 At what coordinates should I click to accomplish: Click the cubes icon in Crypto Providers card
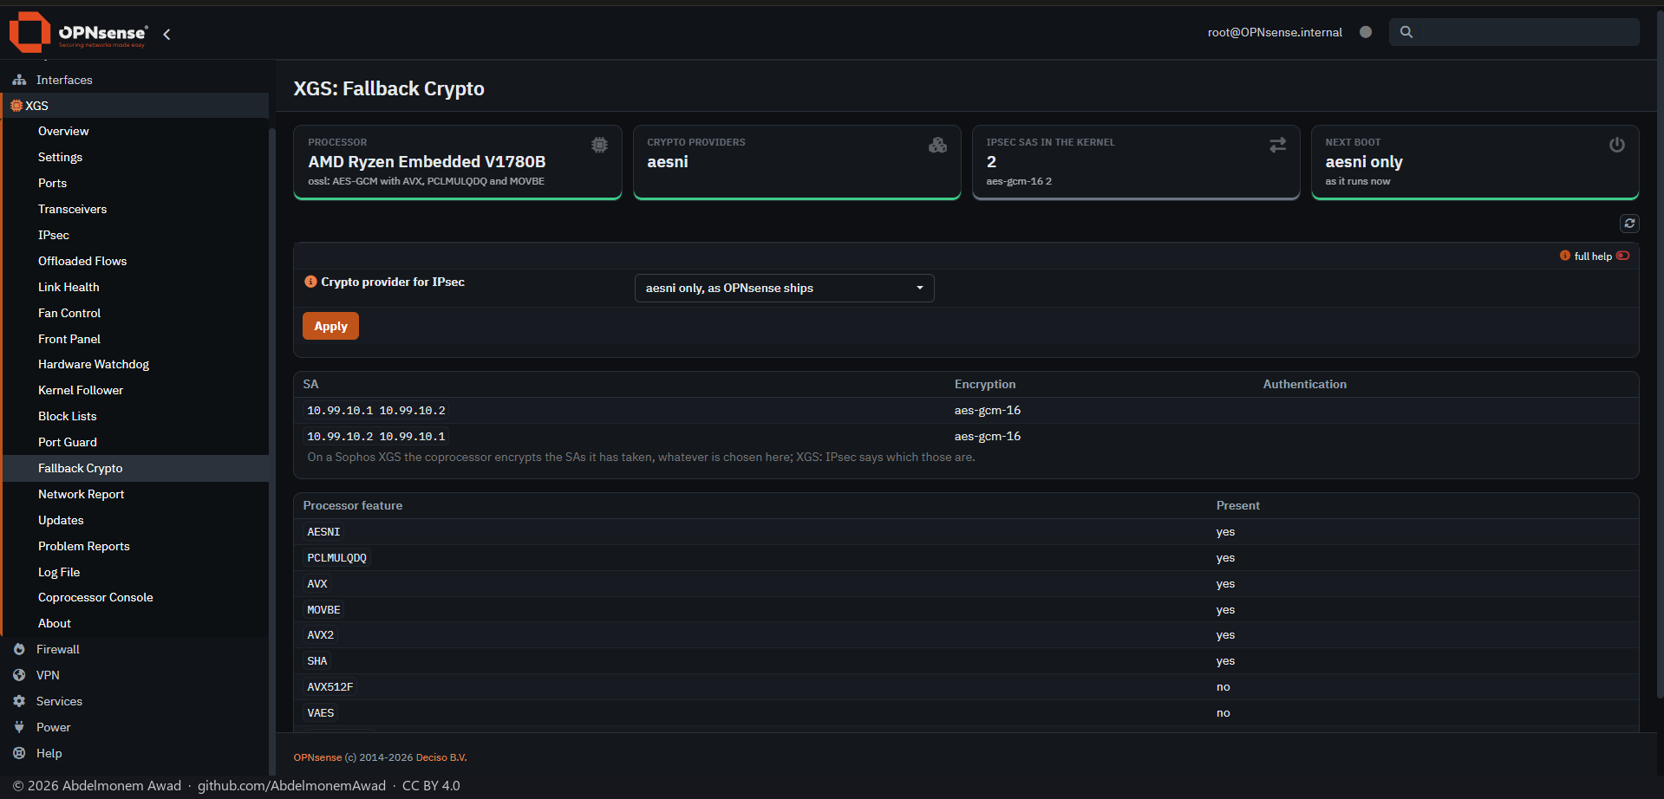(937, 145)
